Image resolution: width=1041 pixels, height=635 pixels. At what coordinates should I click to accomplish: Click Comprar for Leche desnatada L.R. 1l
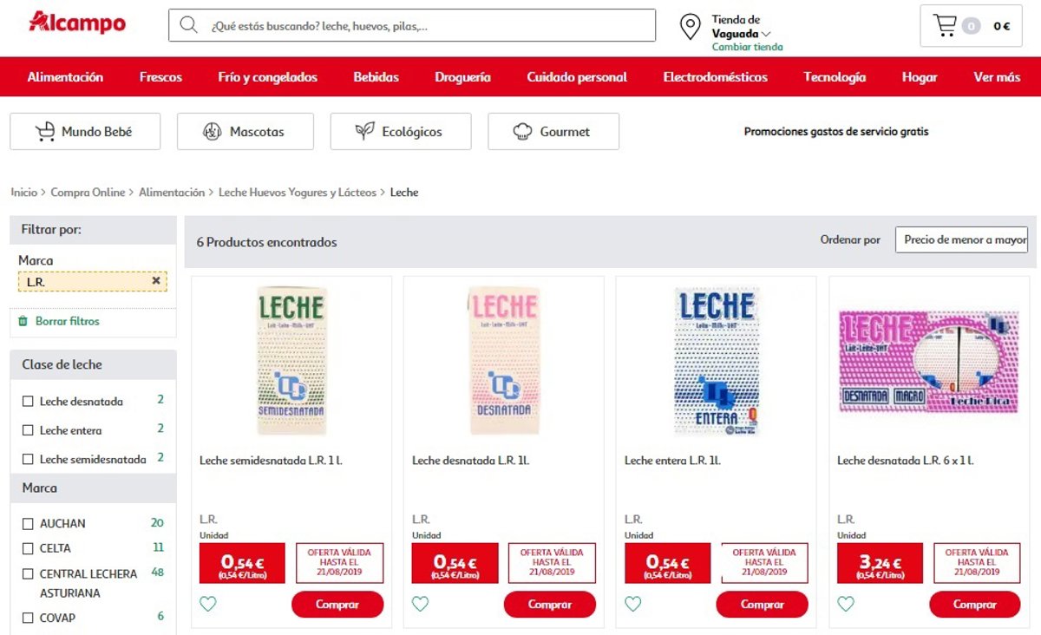[550, 605]
